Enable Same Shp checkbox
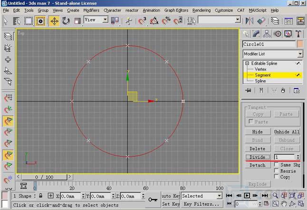Screen dimensions: 307x210 [276, 164]
